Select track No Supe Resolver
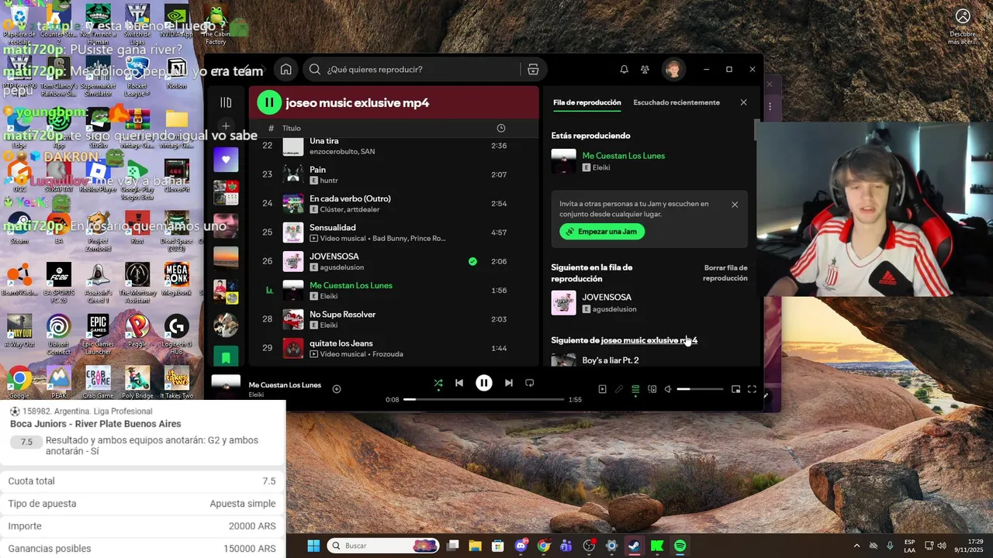 click(x=396, y=319)
